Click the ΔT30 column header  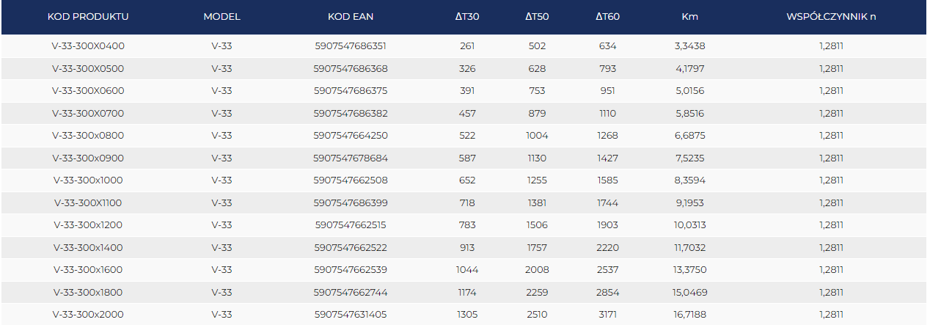tap(467, 16)
